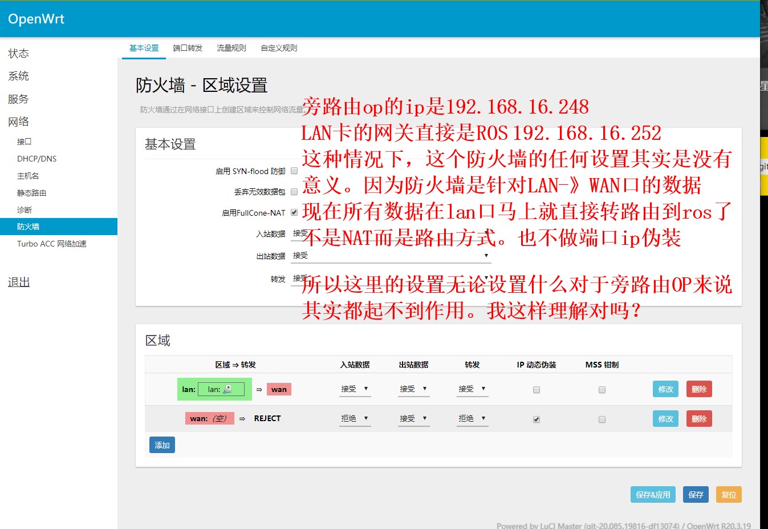The width and height of the screenshot is (768, 529).
Task: Toggle IP 动态伪装 for lan zone
Action: (536, 390)
